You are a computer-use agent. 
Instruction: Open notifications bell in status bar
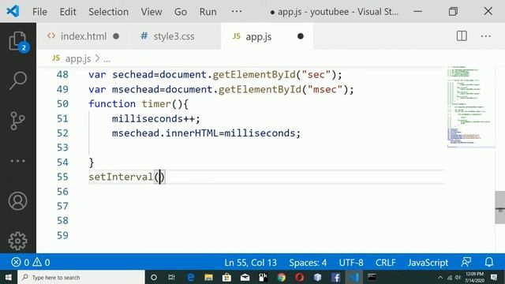(x=489, y=262)
